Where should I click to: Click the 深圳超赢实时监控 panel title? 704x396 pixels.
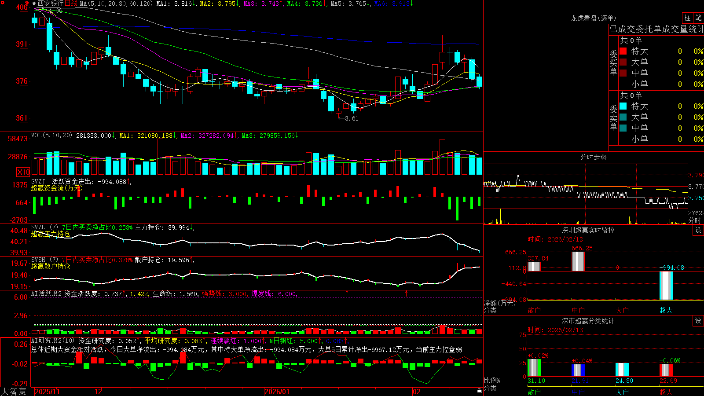point(588,230)
